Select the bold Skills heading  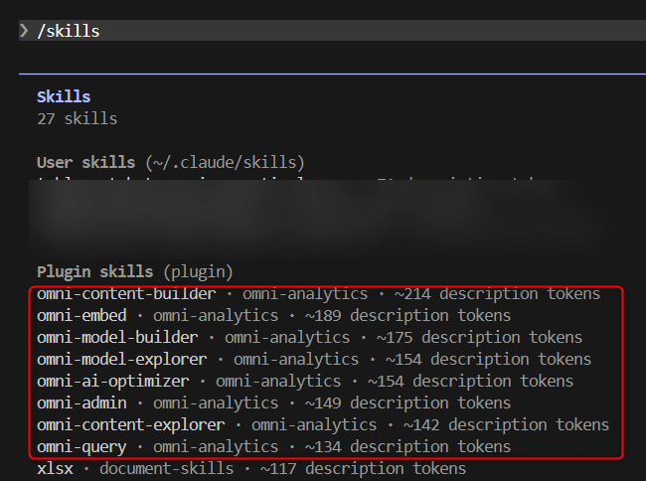click(64, 97)
